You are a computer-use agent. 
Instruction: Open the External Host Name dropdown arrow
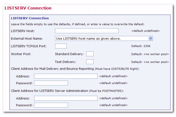point(150,38)
